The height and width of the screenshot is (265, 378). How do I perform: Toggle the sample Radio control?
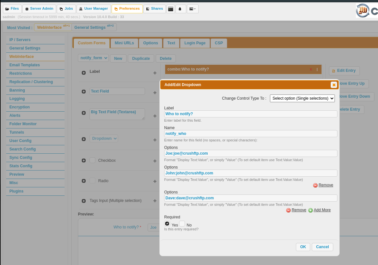click(x=92, y=181)
